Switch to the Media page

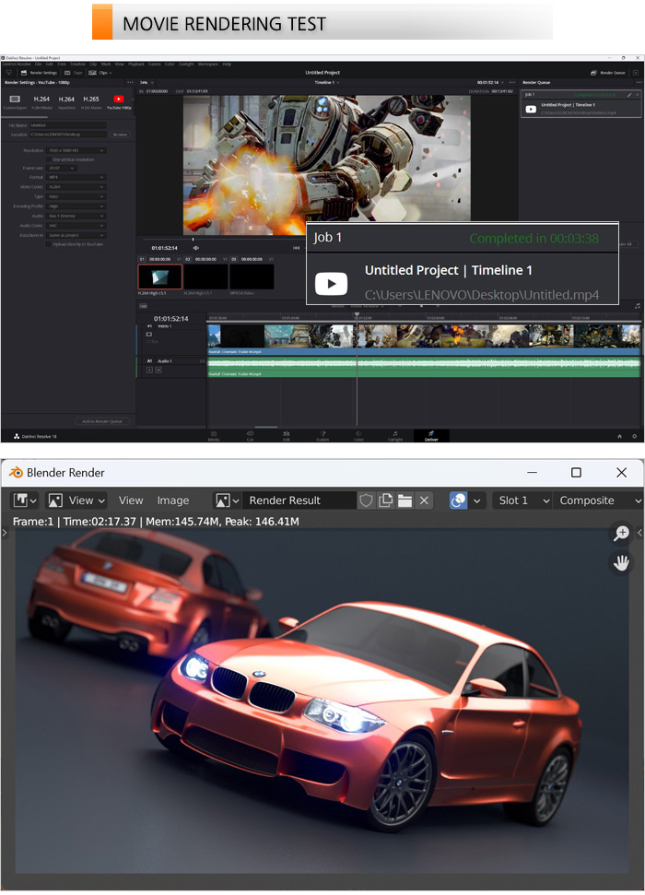pyautogui.click(x=214, y=435)
